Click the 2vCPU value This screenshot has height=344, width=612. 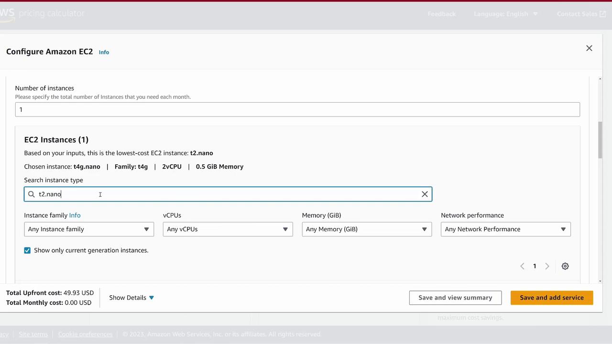tap(172, 167)
